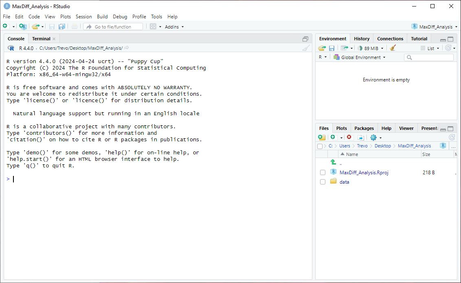
Task: Toggle the select-all files checkbox
Action: point(320,146)
